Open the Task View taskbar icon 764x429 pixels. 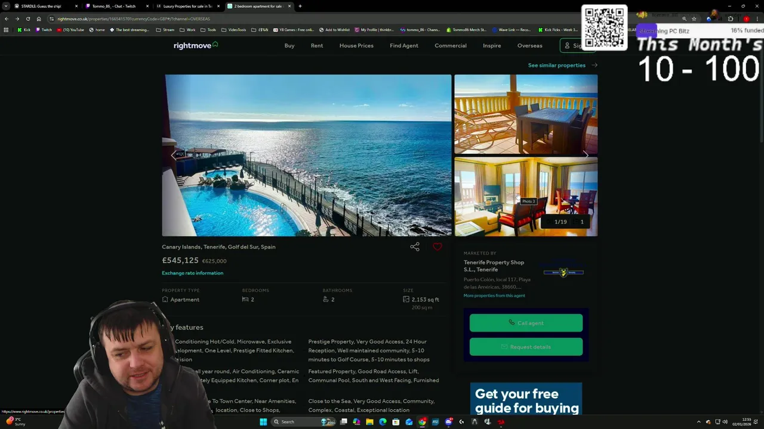pyautogui.click(x=344, y=422)
